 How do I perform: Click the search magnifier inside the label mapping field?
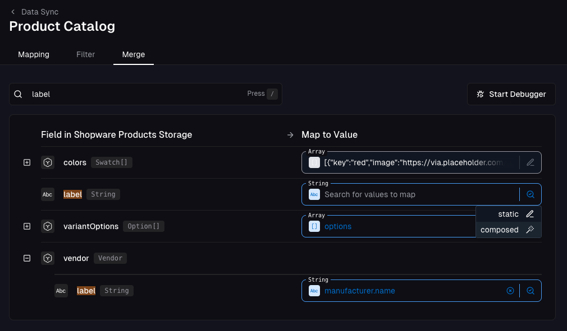tap(530, 194)
